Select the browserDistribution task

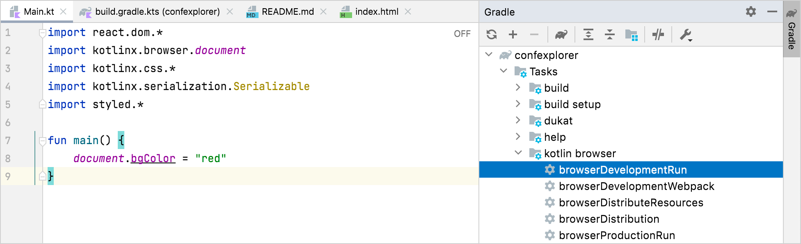(x=631, y=219)
